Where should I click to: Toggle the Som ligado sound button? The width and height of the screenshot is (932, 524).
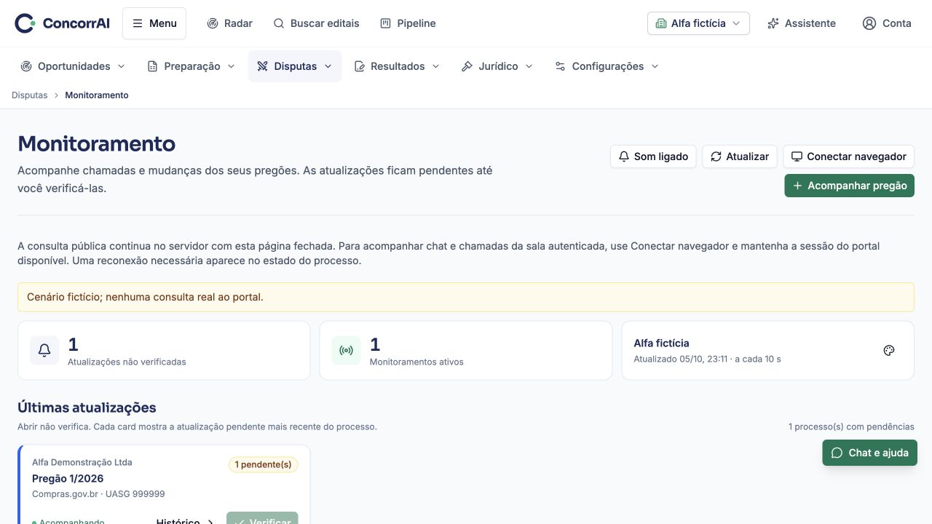tap(654, 156)
